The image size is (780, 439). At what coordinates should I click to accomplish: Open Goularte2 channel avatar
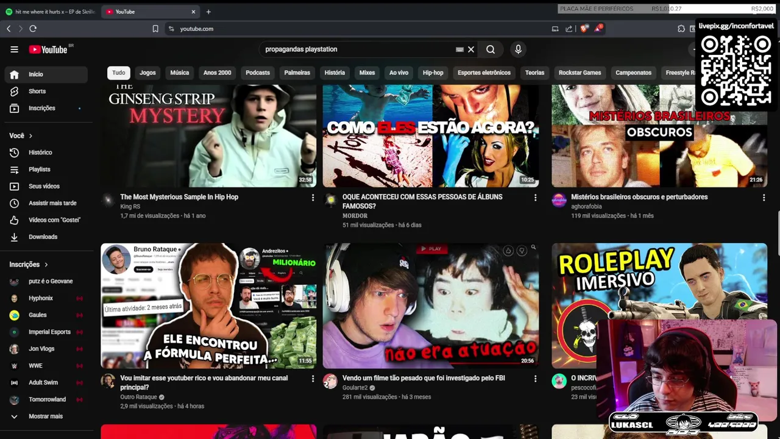coord(330,381)
